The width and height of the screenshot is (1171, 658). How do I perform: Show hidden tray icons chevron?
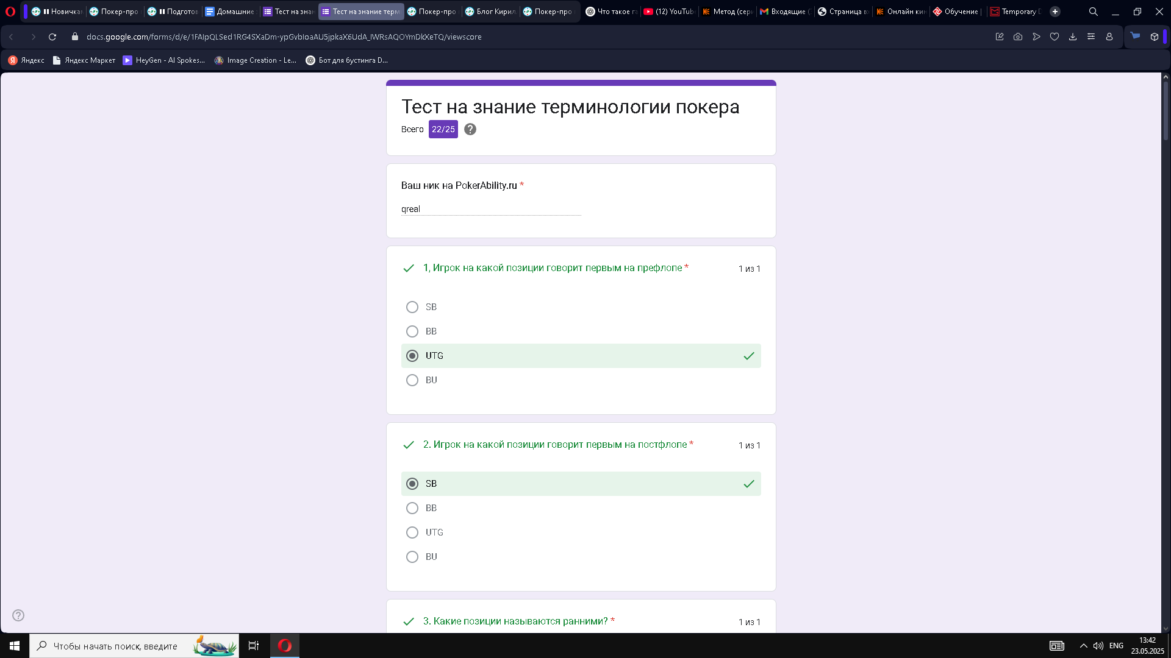click(x=1084, y=646)
